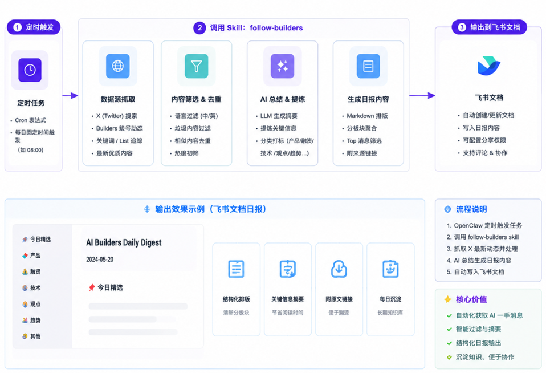
Task: Click the purple clock icon for 定时任务
Action: (30, 70)
